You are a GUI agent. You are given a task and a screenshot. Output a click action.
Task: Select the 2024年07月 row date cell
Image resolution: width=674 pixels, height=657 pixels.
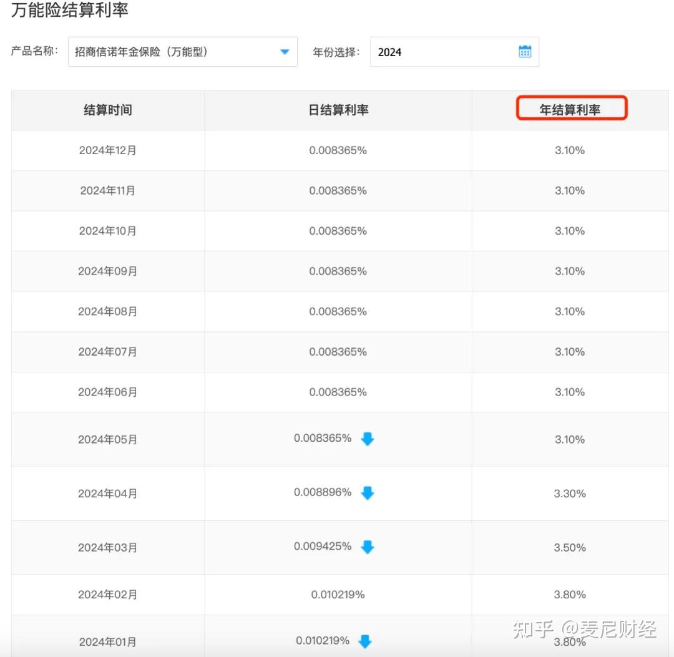108,352
